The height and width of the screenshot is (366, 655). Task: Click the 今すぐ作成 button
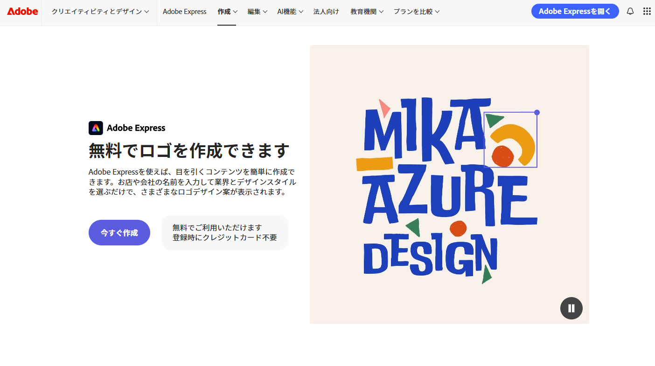[x=119, y=232]
